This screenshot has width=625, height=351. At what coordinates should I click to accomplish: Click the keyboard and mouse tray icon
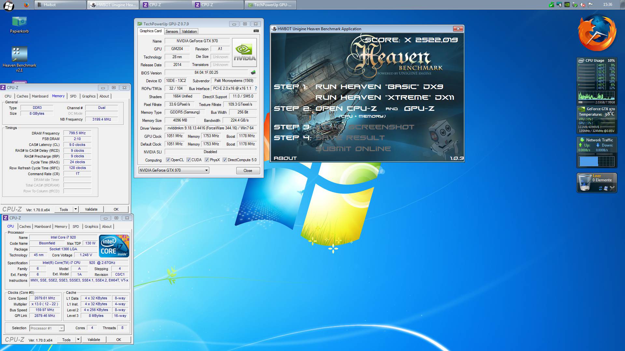[559, 5]
